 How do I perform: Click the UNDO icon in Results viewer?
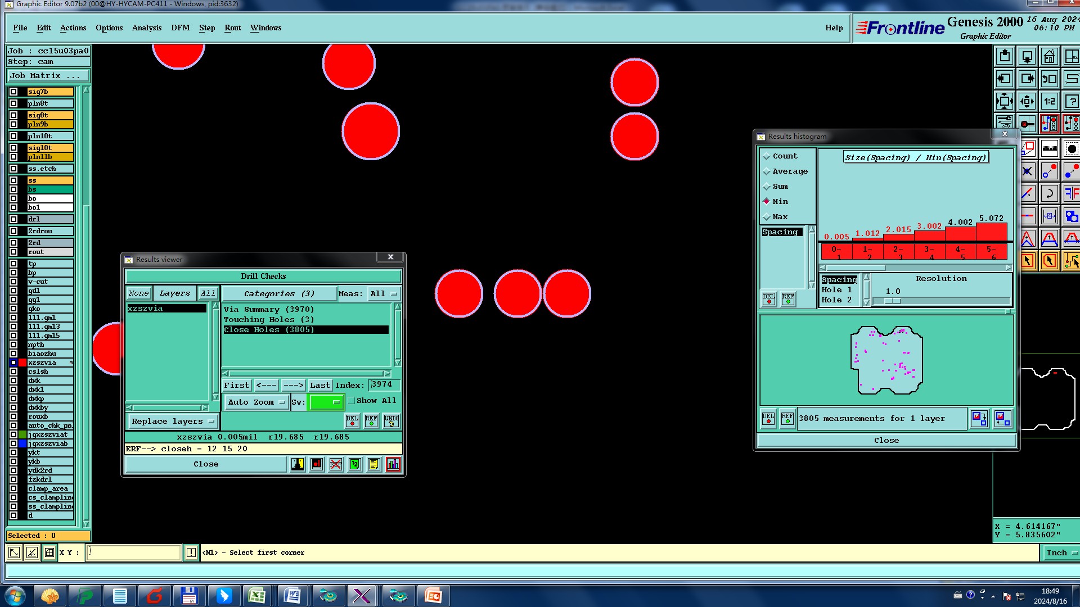coord(391,420)
